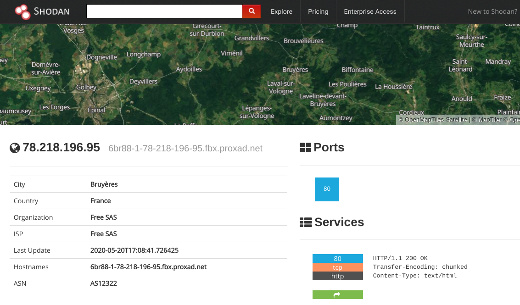Screen dimensions: 520x305
Task: Click the blue port 80 box under Ports
Action: [x=327, y=189]
